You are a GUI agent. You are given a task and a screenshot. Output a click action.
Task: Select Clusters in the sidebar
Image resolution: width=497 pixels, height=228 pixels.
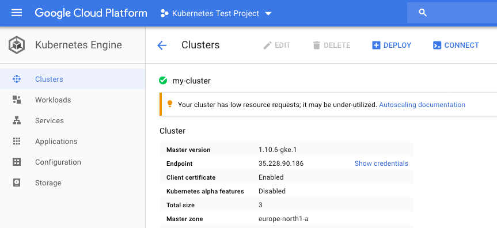point(73,79)
